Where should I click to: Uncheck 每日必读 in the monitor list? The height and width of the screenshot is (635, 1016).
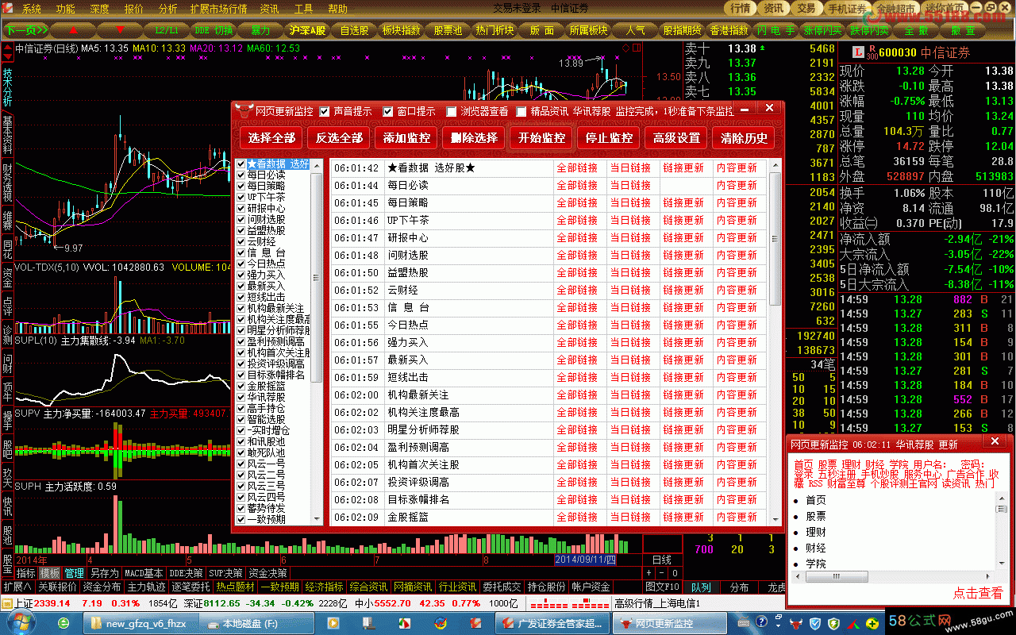click(241, 175)
